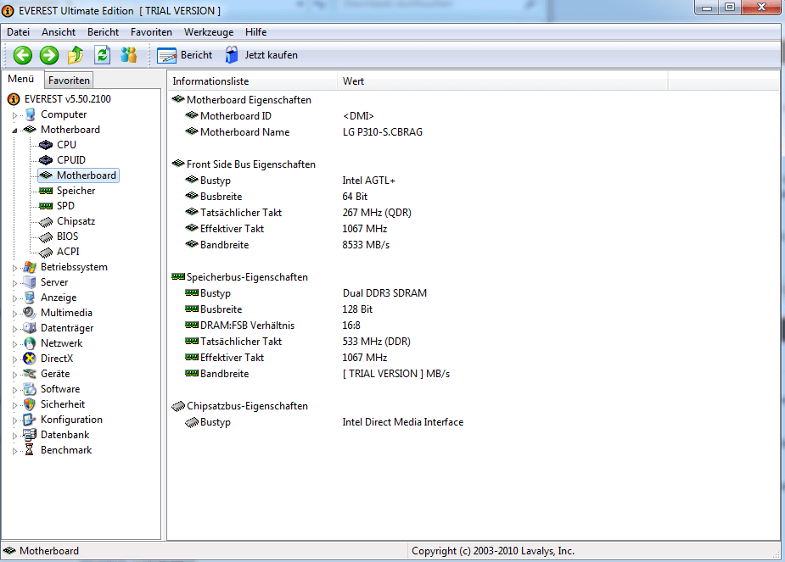Select the Motherboard ID row
This screenshot has height=562, width=785.
tap(236, 116)
